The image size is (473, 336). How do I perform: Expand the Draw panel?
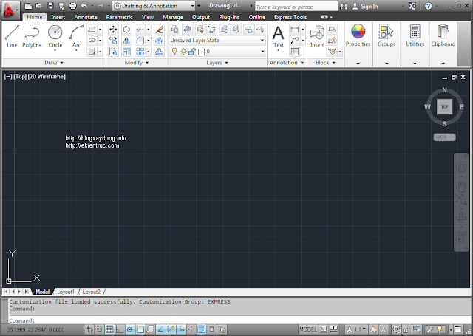tap(54, 62)
